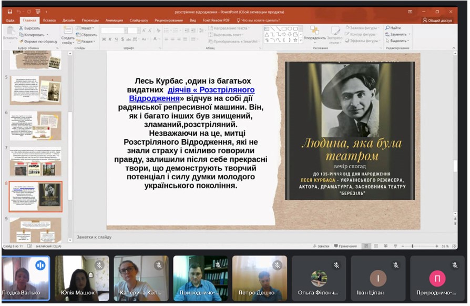Pick the star shape in shapes gallery
Viewport: 470px width, 306px height.
(295, 40)
